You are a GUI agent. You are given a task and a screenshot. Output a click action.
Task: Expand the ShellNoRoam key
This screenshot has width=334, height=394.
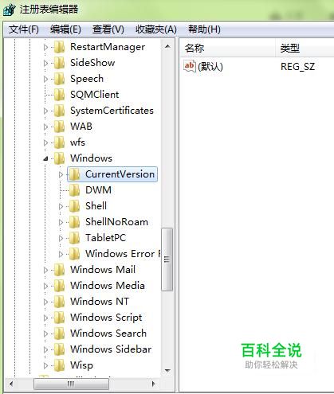coord(61,223)
